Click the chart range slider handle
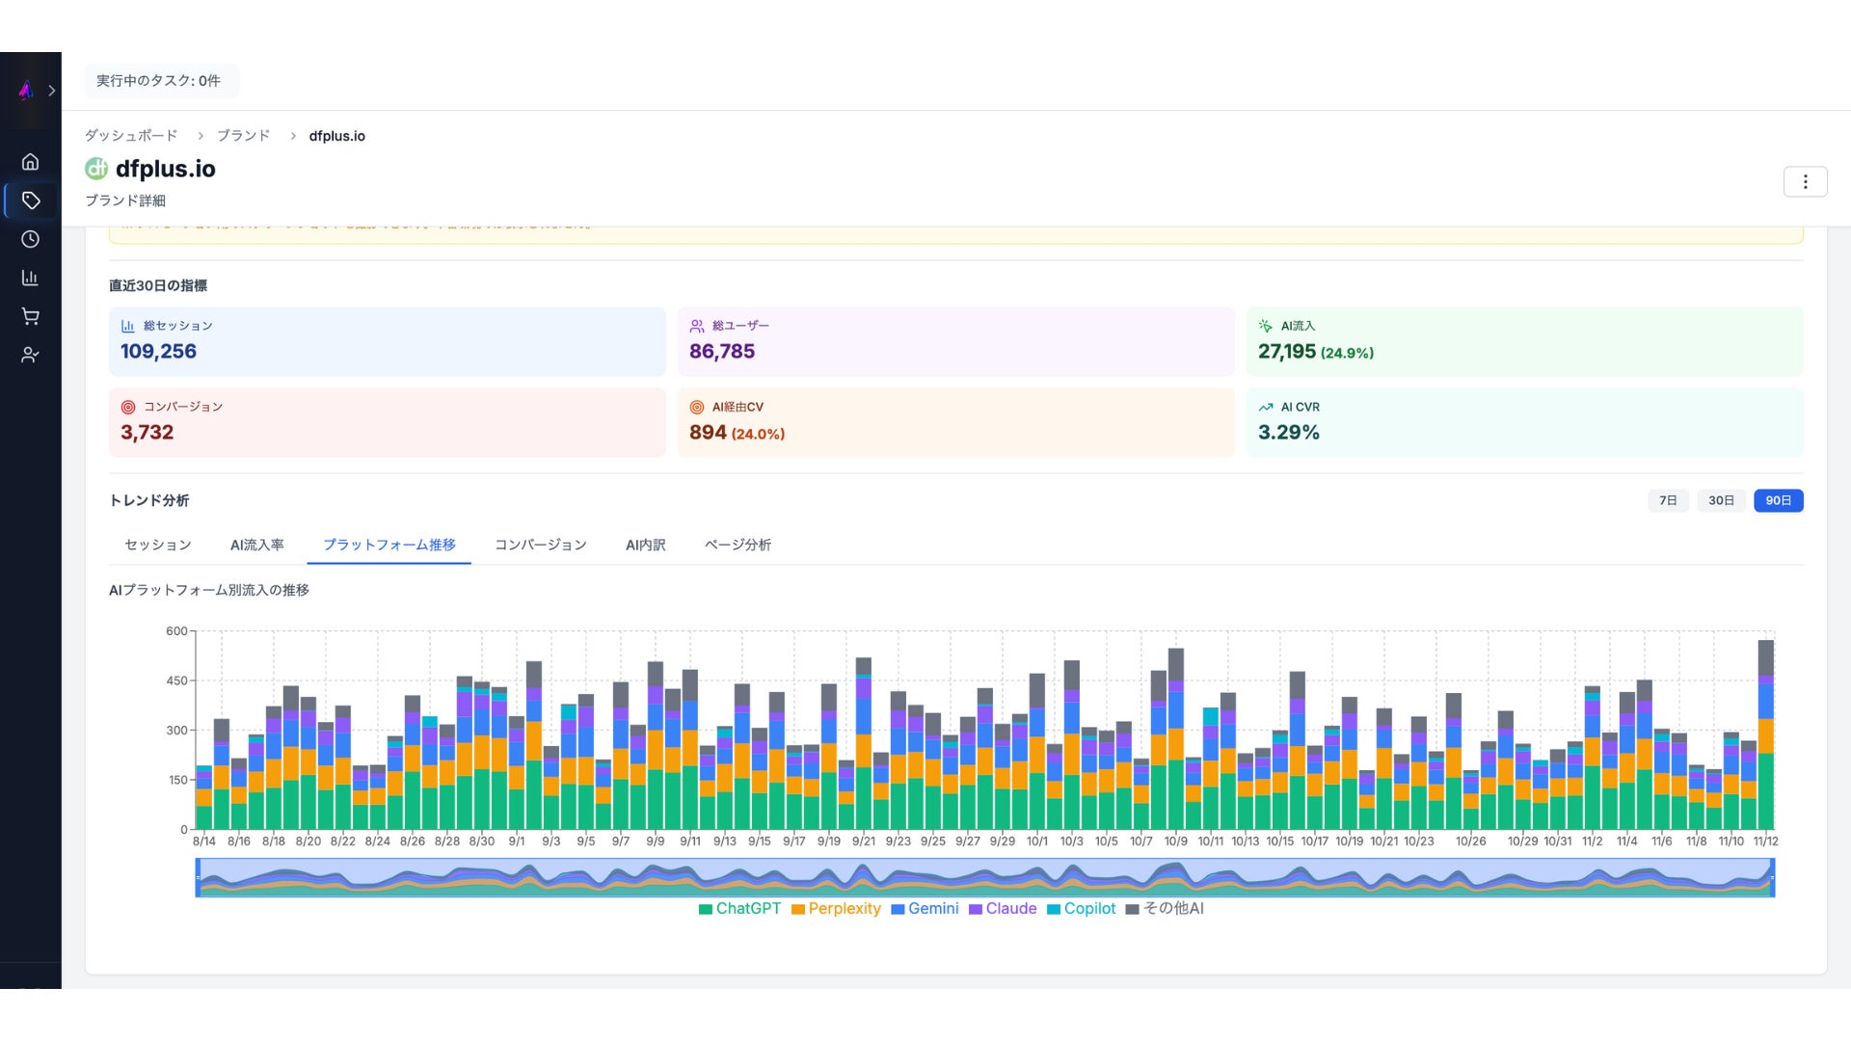The image size is (1851, 1041). [199, 877]
